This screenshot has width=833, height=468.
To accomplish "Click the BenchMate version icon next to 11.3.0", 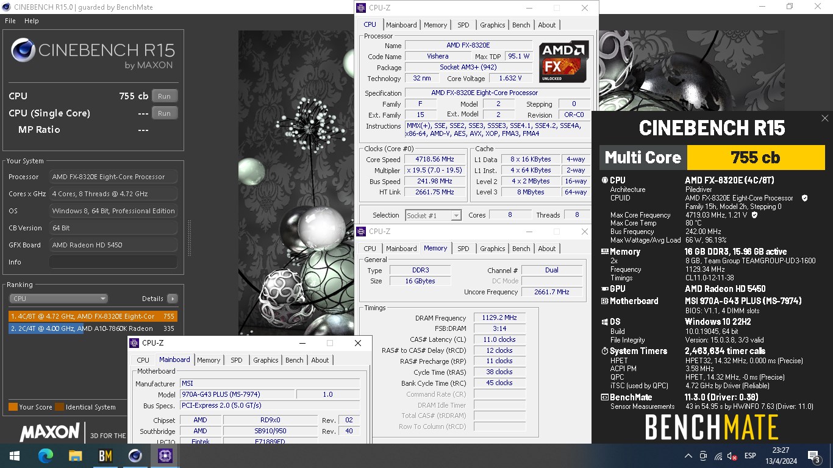I will tap(604, 397).
